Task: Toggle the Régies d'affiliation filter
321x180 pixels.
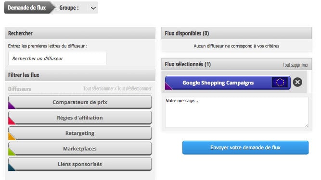Action: coord(80,118)
